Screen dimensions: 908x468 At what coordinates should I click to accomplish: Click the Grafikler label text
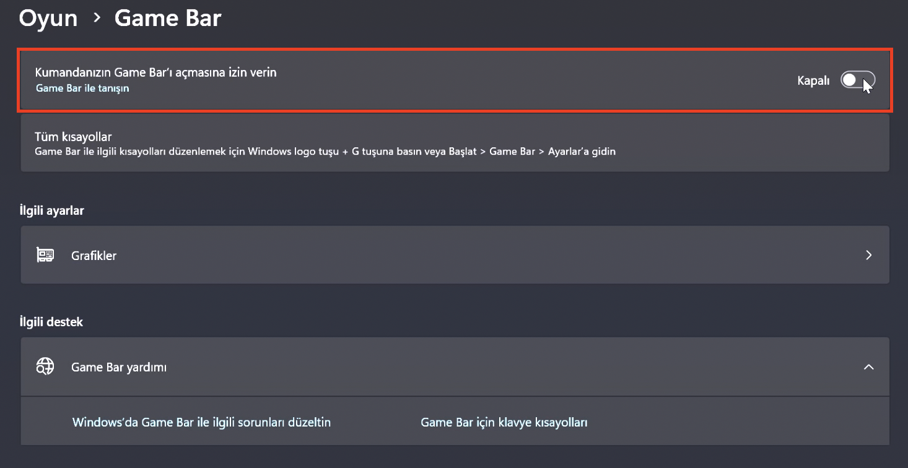click(94, 255)
